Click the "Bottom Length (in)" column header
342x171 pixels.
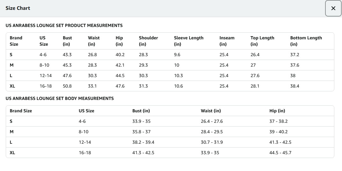(x=306, y=41)
